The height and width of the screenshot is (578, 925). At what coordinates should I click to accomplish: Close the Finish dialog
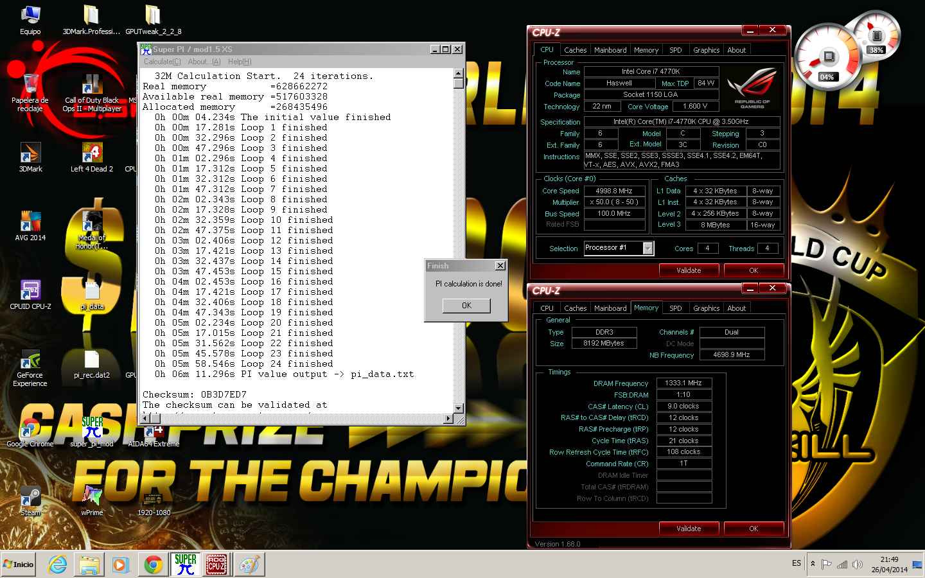[x=500, y=266]
